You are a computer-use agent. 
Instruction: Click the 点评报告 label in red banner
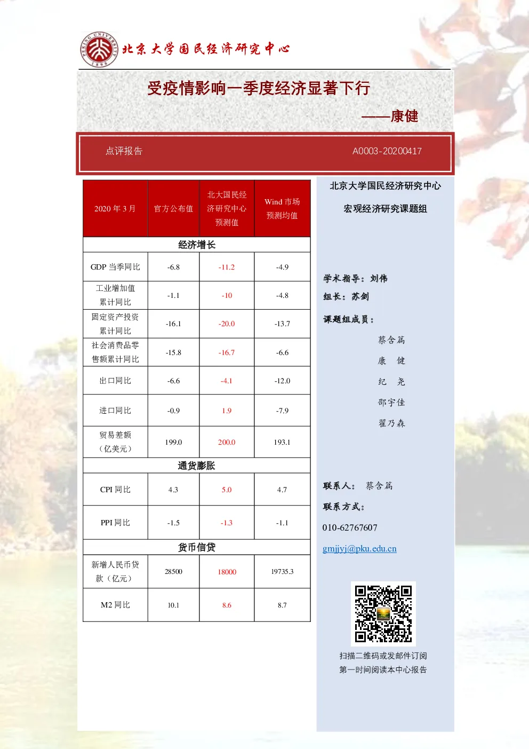point(124,151)
